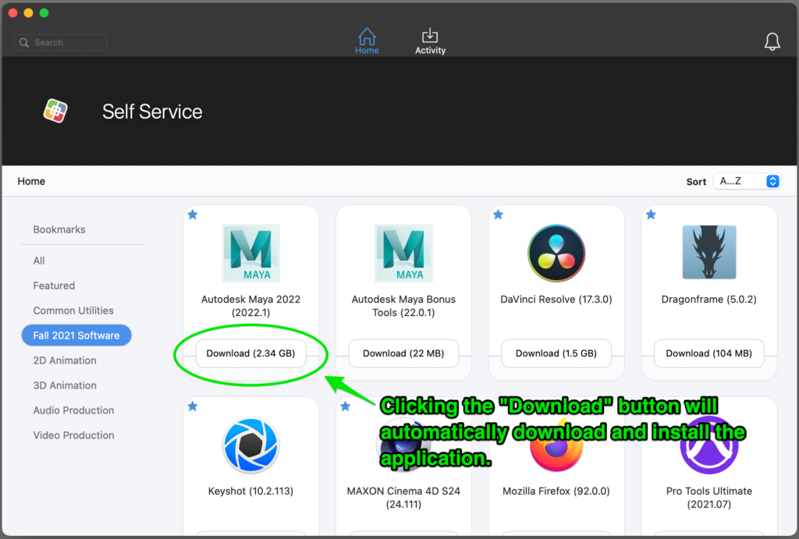Click the Mozilla Firefox (92.0.0) title

click(556, 491)
